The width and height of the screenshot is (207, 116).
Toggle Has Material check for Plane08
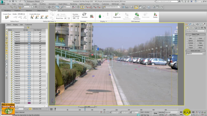pos(40,103)
